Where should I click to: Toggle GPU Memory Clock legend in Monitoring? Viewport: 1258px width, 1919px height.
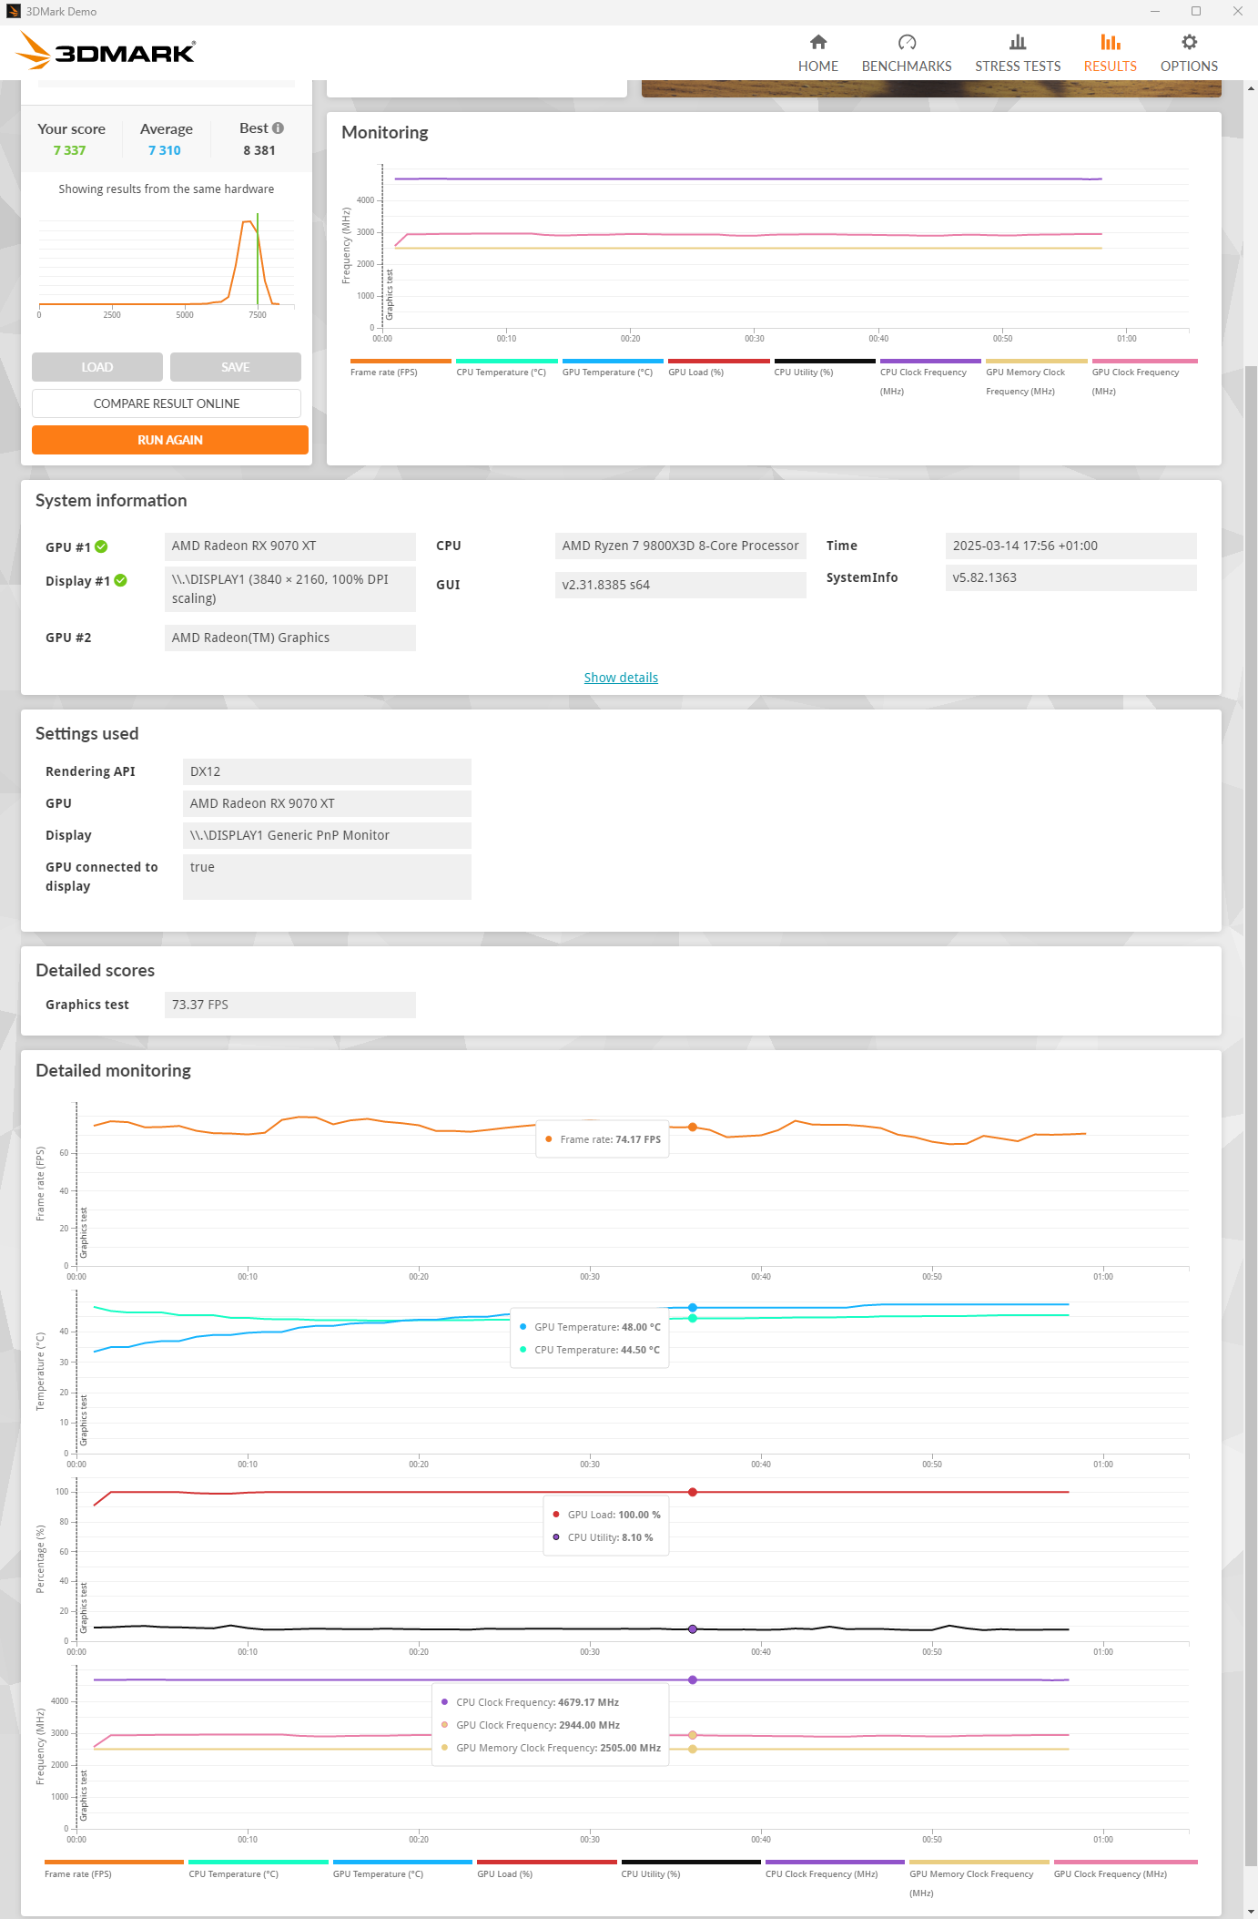point(1037,377)
